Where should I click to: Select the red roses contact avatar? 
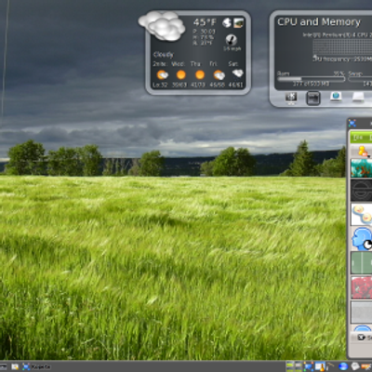pyautogui.click(x=362, y=287)
